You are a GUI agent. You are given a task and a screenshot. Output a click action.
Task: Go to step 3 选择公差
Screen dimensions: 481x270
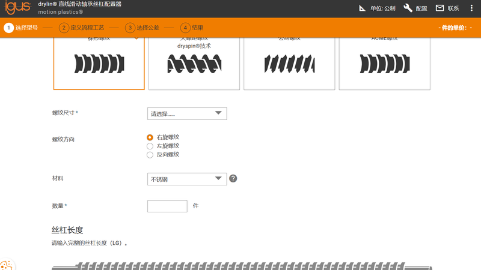[142, 28]
